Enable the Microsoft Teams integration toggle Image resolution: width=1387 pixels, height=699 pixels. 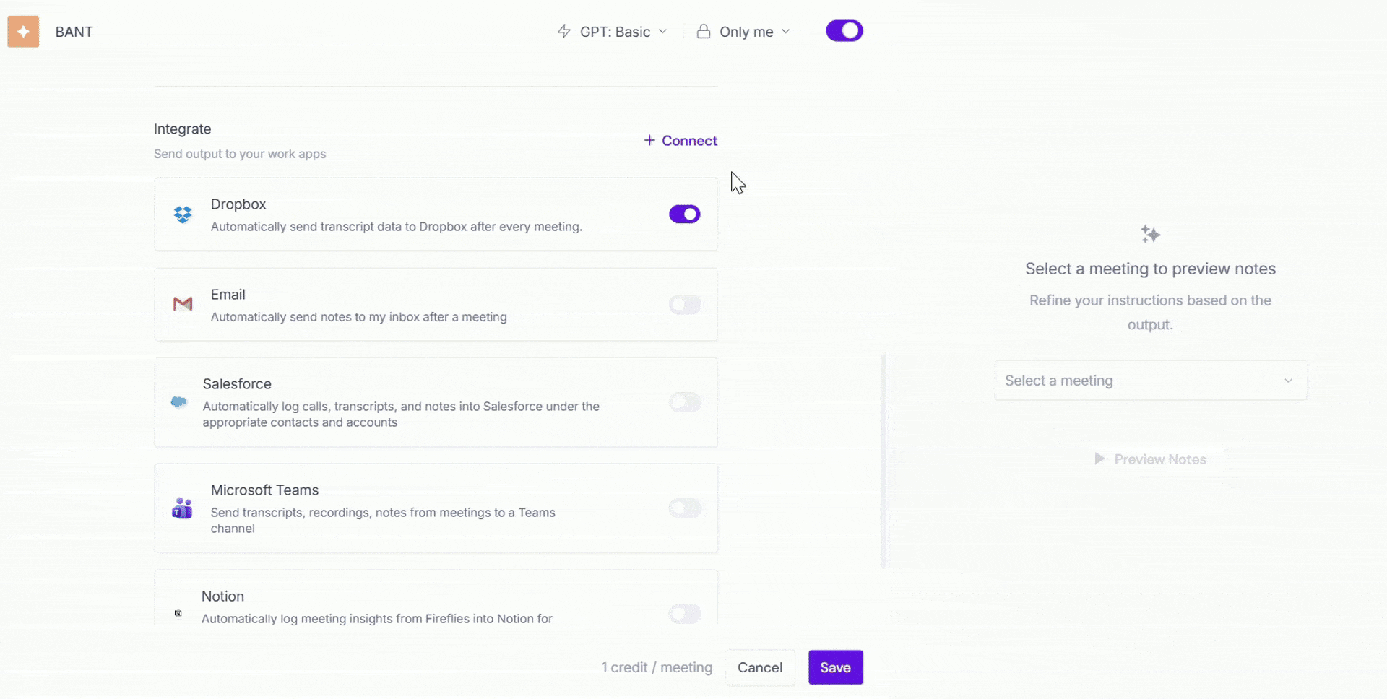pos(685,508)
